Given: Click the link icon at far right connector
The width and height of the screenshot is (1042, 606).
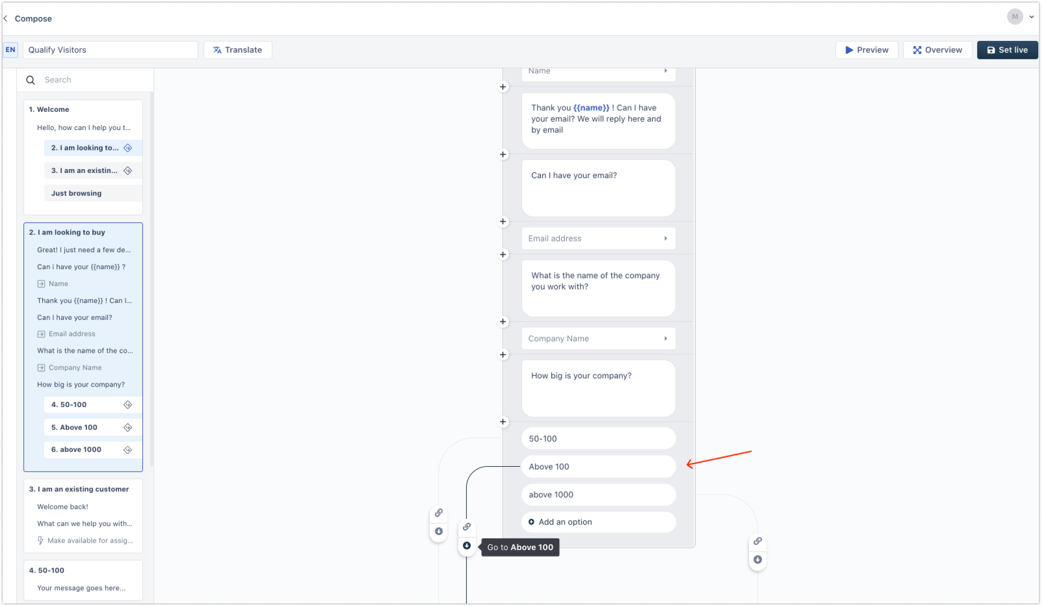Looking at the screenshot, I should (757, 541).
